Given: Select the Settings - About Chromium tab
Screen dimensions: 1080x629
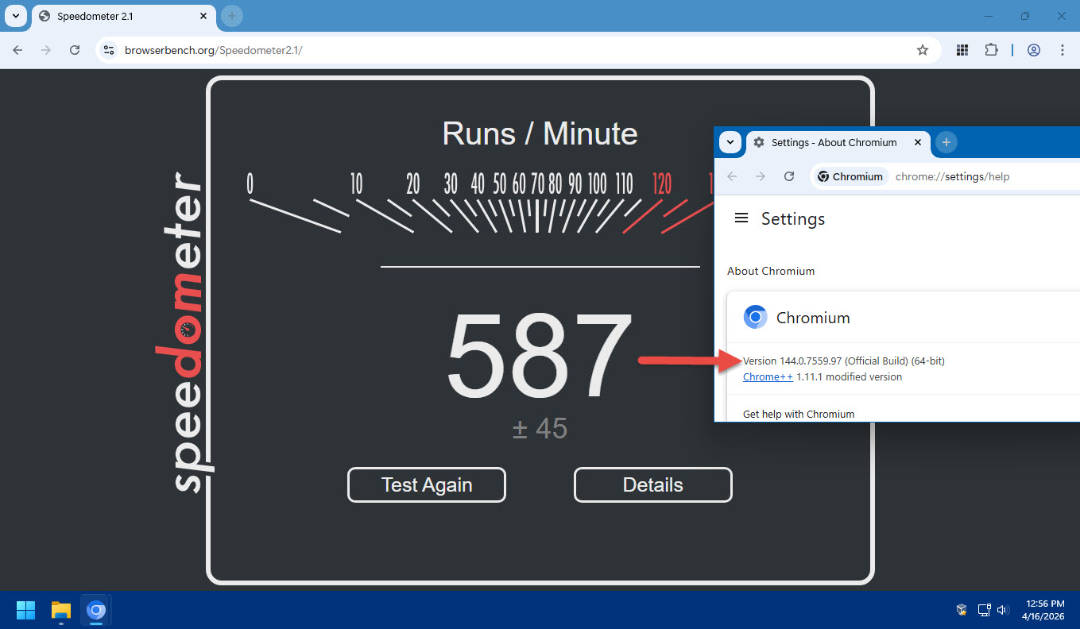Looking at the screenshot, I should (833, 143).
